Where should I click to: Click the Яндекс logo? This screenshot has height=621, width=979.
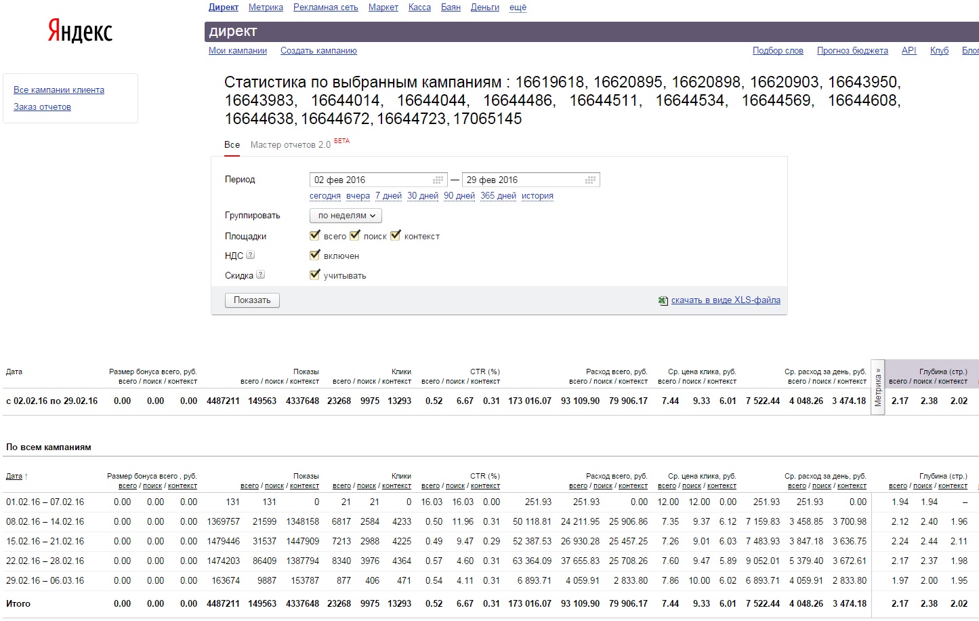(x=80, y=31)
